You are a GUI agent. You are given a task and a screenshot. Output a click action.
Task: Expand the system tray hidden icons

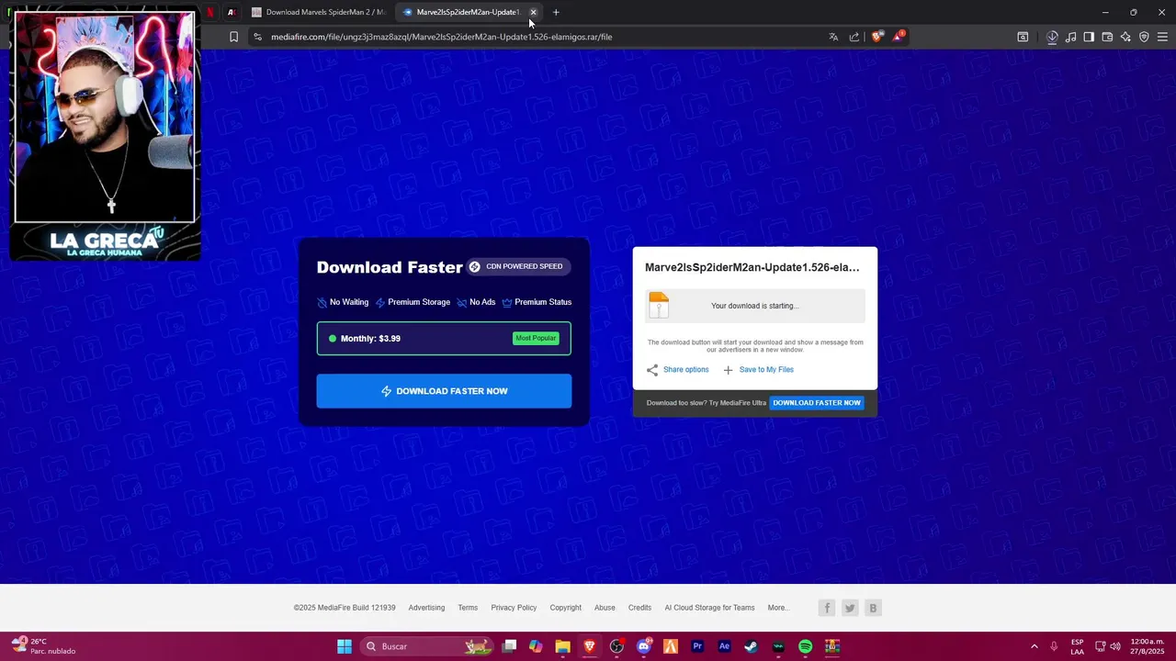[1034, 646]
